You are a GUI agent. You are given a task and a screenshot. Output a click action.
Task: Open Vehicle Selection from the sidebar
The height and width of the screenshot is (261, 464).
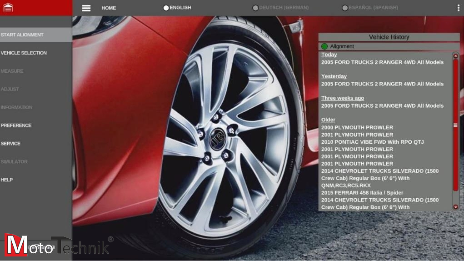pos(24,53)
